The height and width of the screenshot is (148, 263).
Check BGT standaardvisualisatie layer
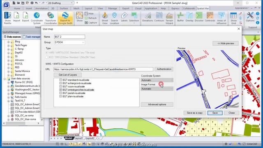tap(60, 80)
